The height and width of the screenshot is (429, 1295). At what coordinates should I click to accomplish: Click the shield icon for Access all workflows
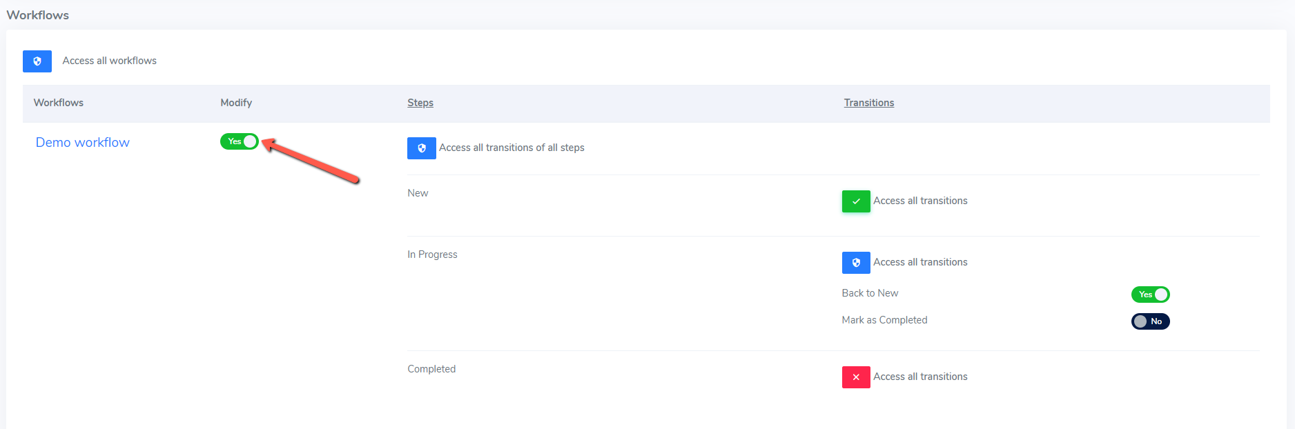[x=37, y=61]
